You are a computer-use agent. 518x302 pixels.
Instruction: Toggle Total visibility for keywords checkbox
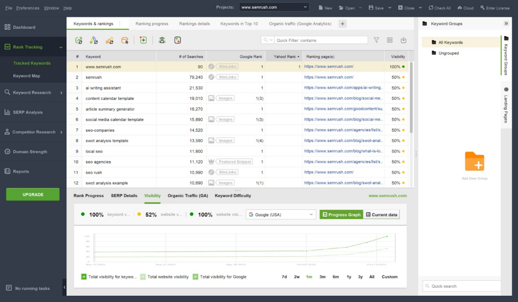coord(84,277)
